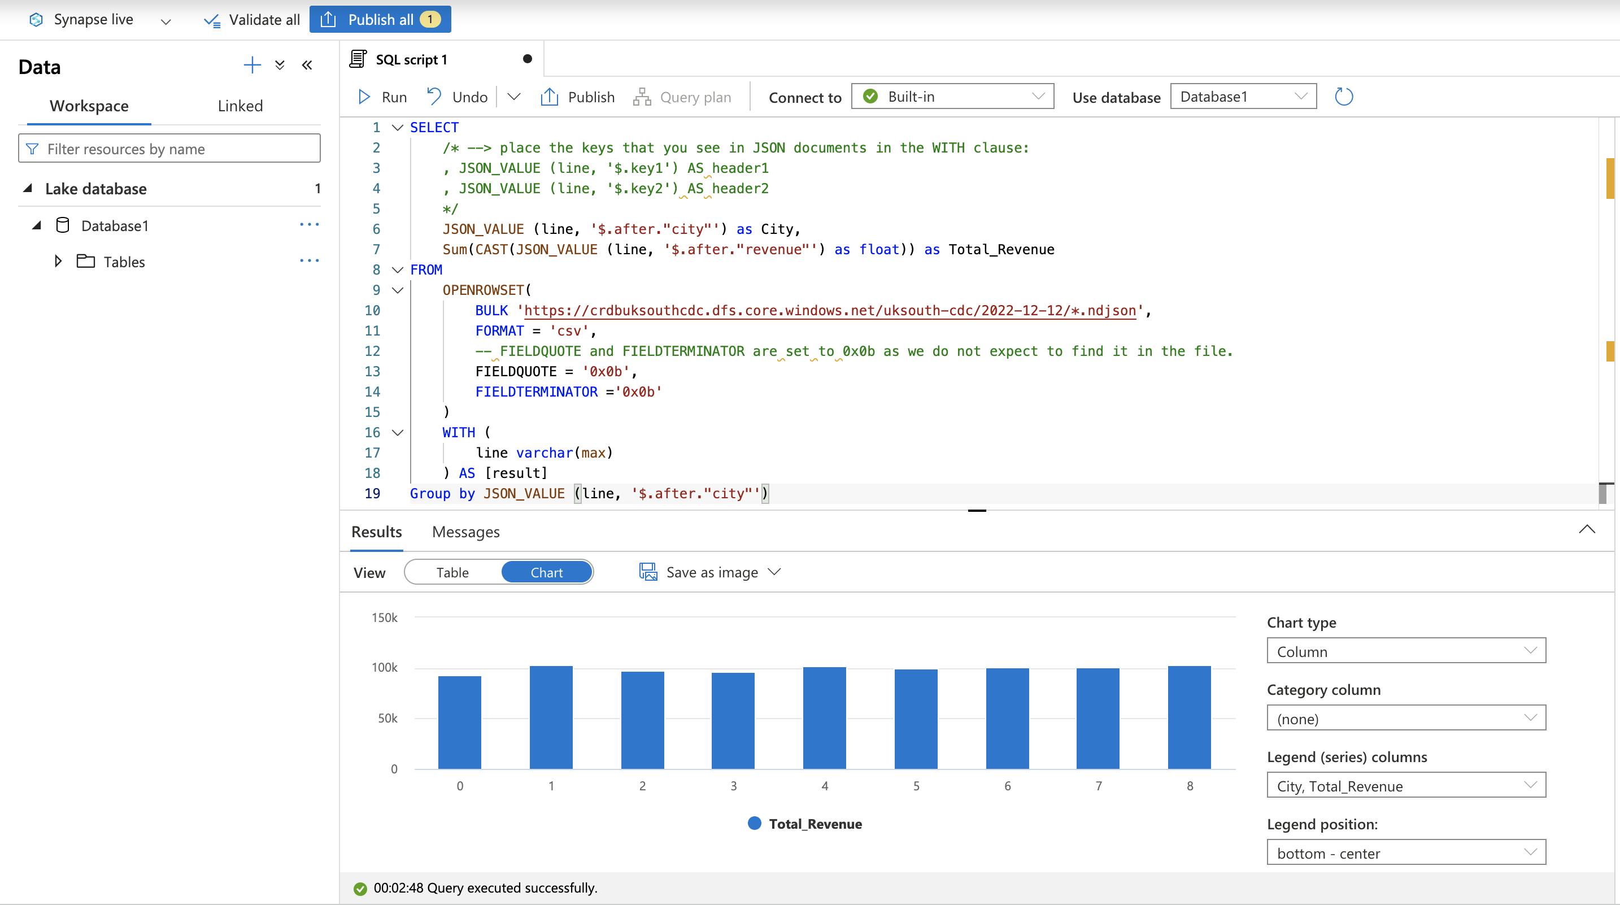Select the Chart view toggle
The width and height of the screenshot is (1620, 905).
[x=546, y=572]
